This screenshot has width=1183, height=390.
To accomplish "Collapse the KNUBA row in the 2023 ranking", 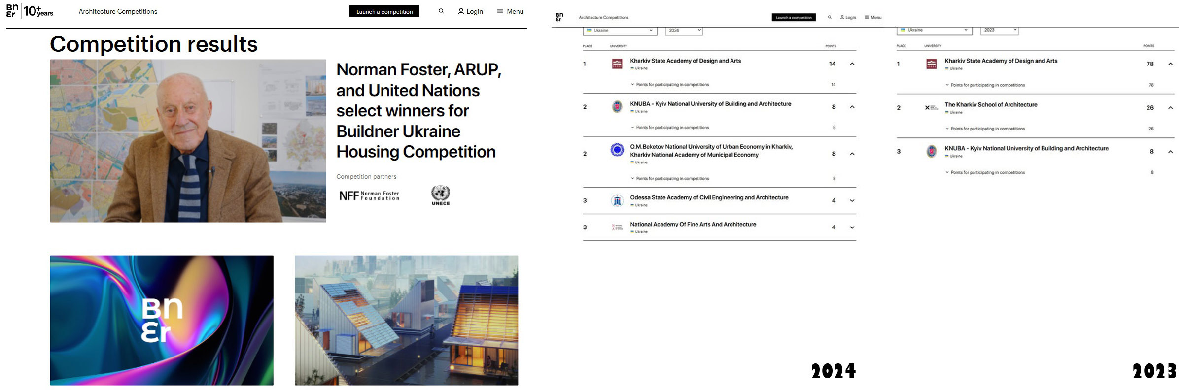I will 1171,151.
